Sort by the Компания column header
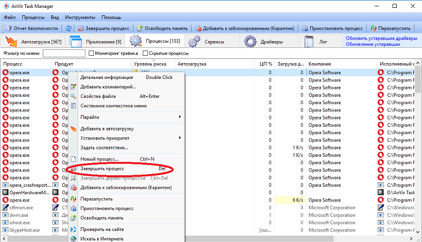 [x=342, y=64]
